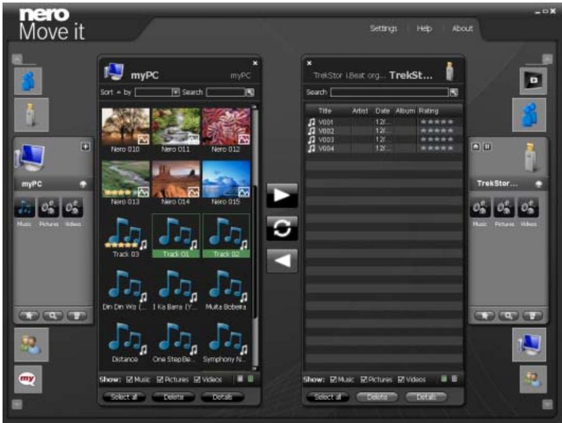
Task: Open Pictures category under TrekStor sidebar
Action: click(x=504, y=207)
